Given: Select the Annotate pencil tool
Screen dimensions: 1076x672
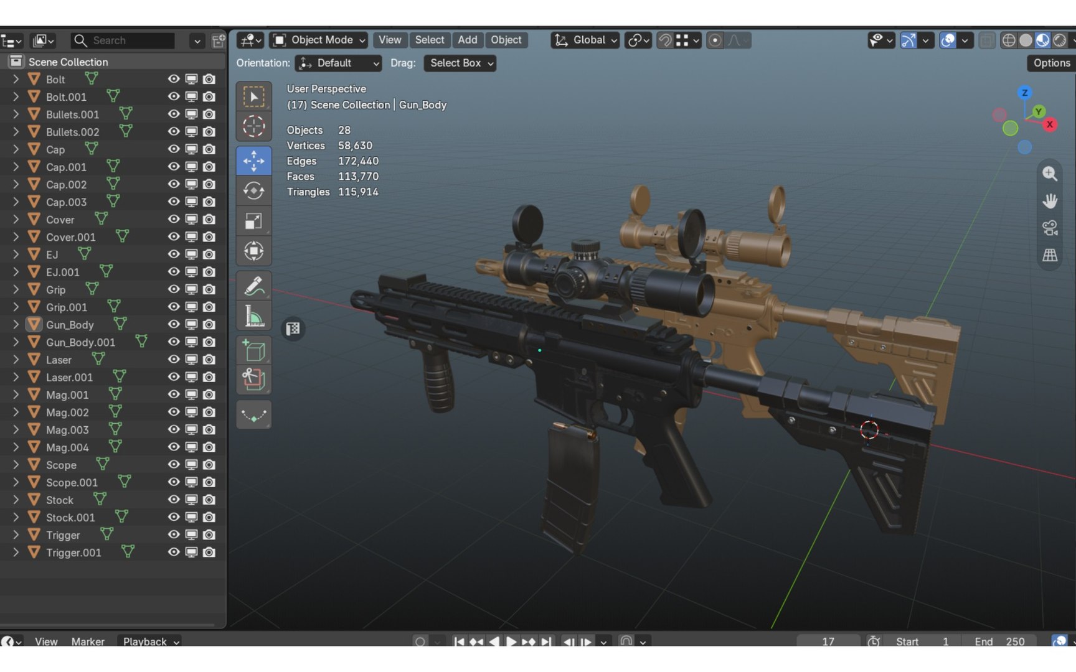Looking at the screenshot, I should [253, 286].
